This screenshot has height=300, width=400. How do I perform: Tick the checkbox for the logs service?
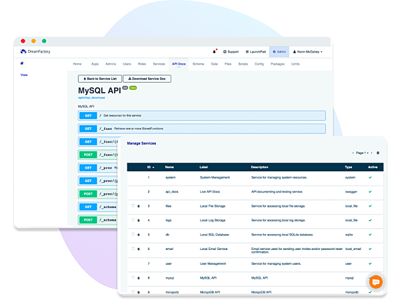133,220
